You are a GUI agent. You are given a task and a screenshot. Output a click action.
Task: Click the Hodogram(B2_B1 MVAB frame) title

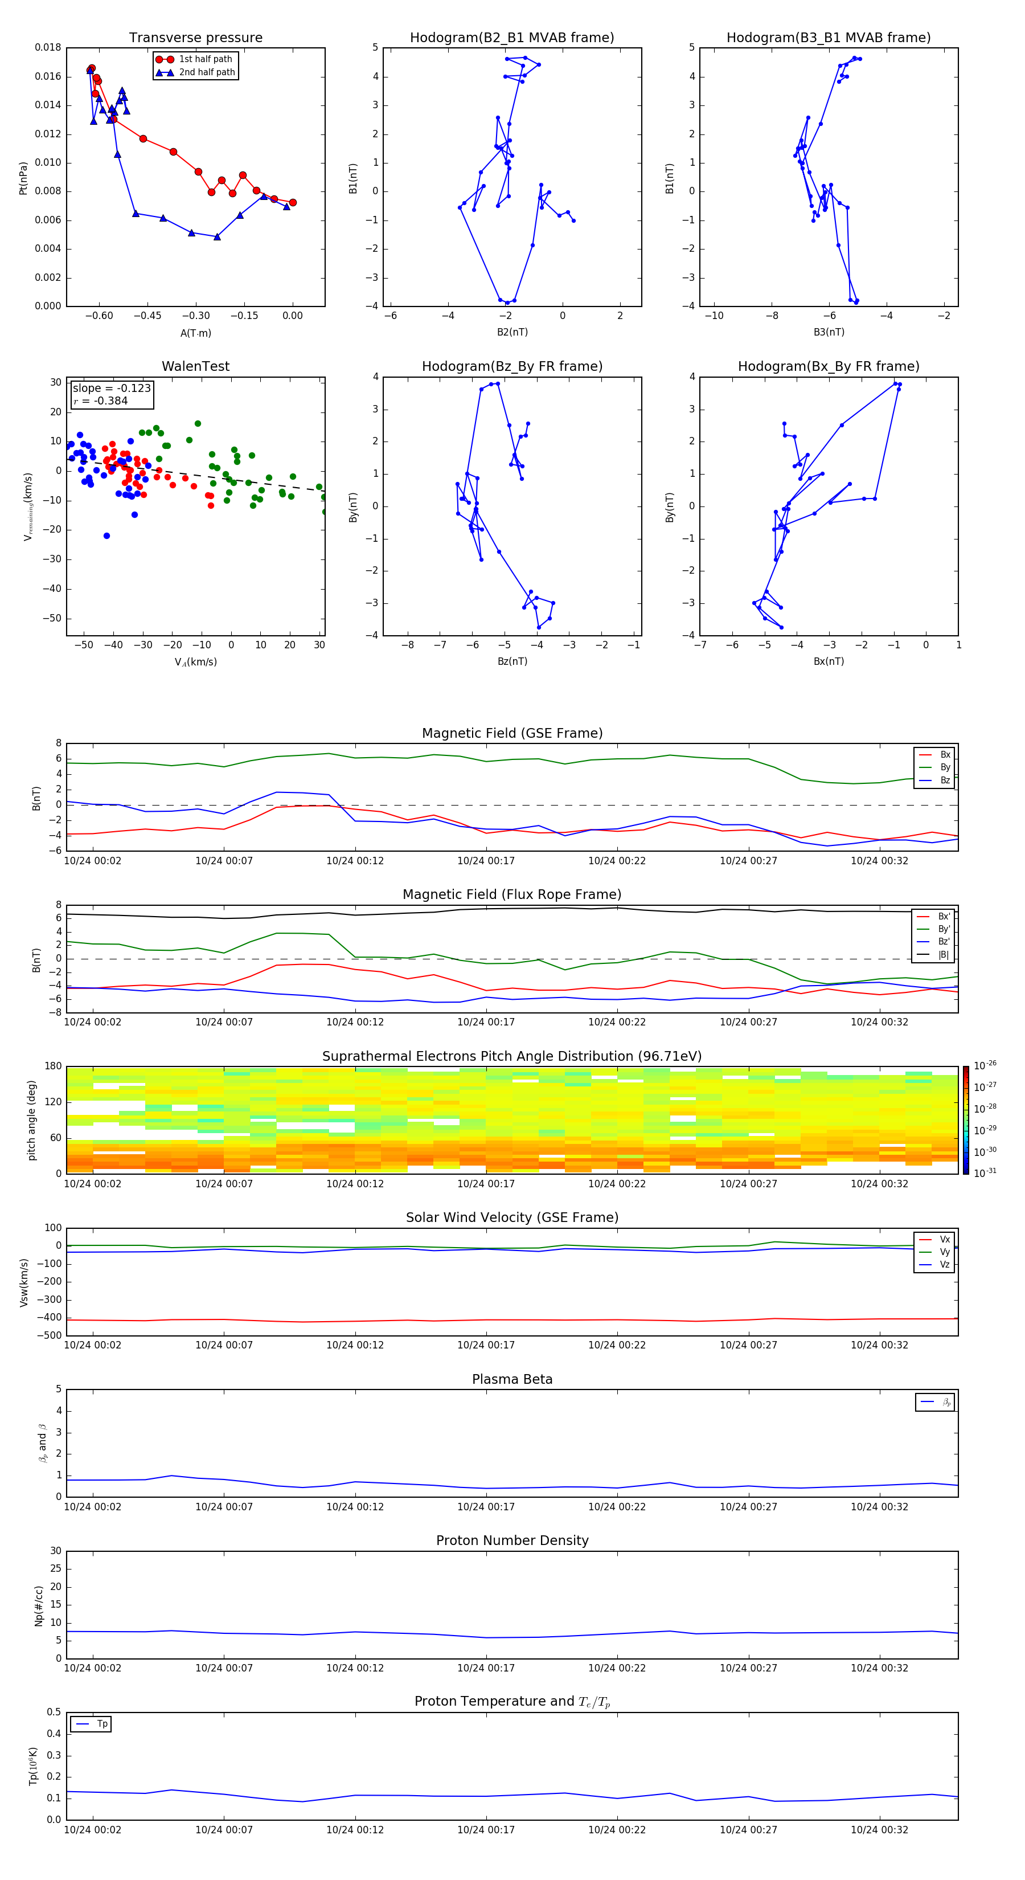point(512,38)
